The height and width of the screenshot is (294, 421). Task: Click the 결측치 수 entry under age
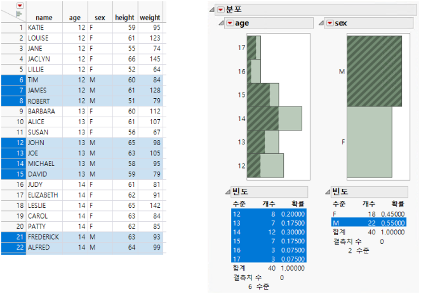click(x=258, y=278)
